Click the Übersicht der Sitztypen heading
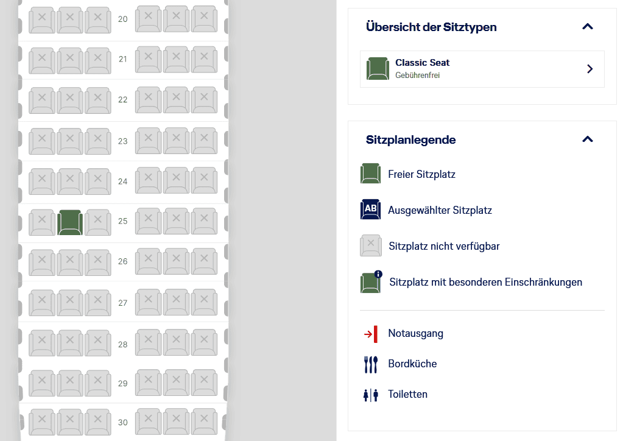 pos(431,27)
